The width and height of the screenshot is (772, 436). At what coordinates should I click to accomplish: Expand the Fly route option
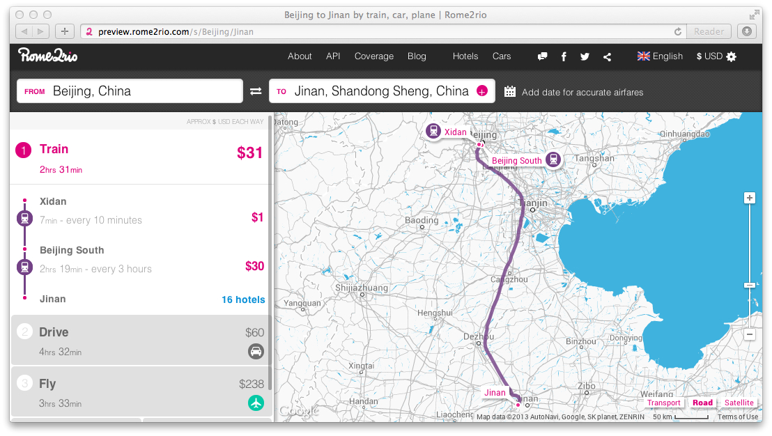[141, 391]
